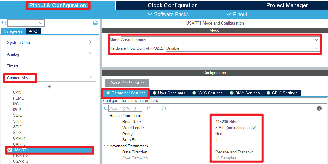Viewport: 328px width, 164px height.
Task: Click the info icon in parameter settings
Action: click(319, 108)
